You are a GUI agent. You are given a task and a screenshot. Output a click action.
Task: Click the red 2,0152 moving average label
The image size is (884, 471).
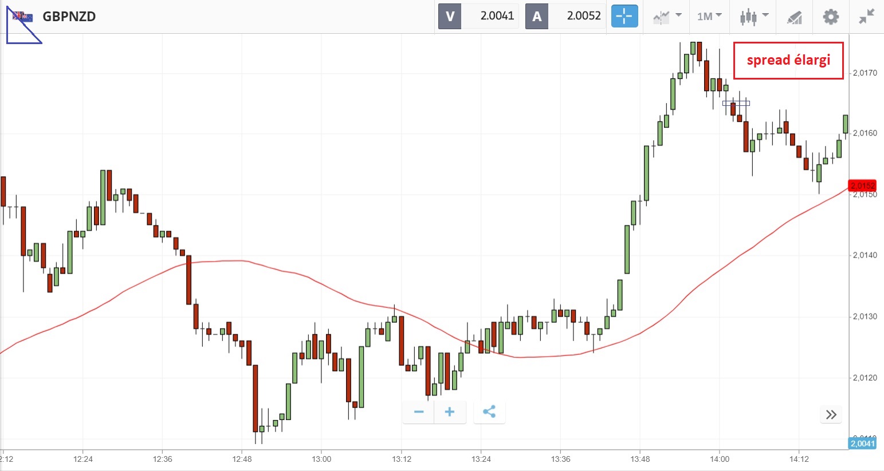pos(862,185)
